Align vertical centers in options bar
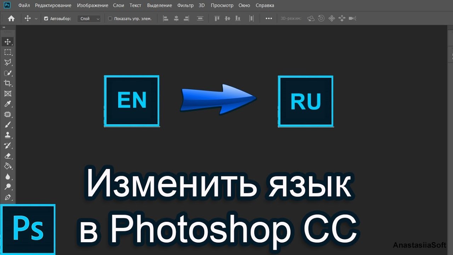Viewport: 453px width, 255px height. coord(228,18)
